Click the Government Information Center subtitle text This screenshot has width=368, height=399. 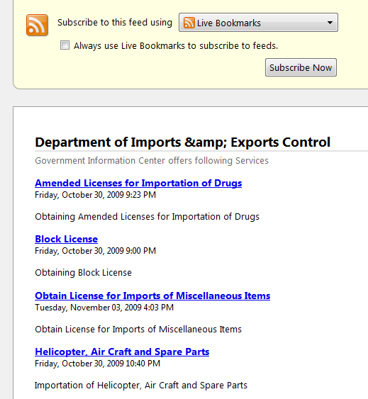point(152,161)
